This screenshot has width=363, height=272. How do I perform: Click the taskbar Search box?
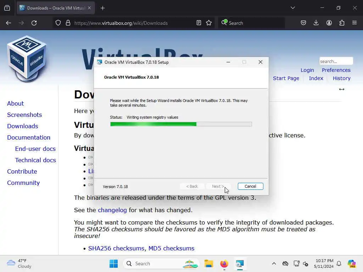[161, 263]
